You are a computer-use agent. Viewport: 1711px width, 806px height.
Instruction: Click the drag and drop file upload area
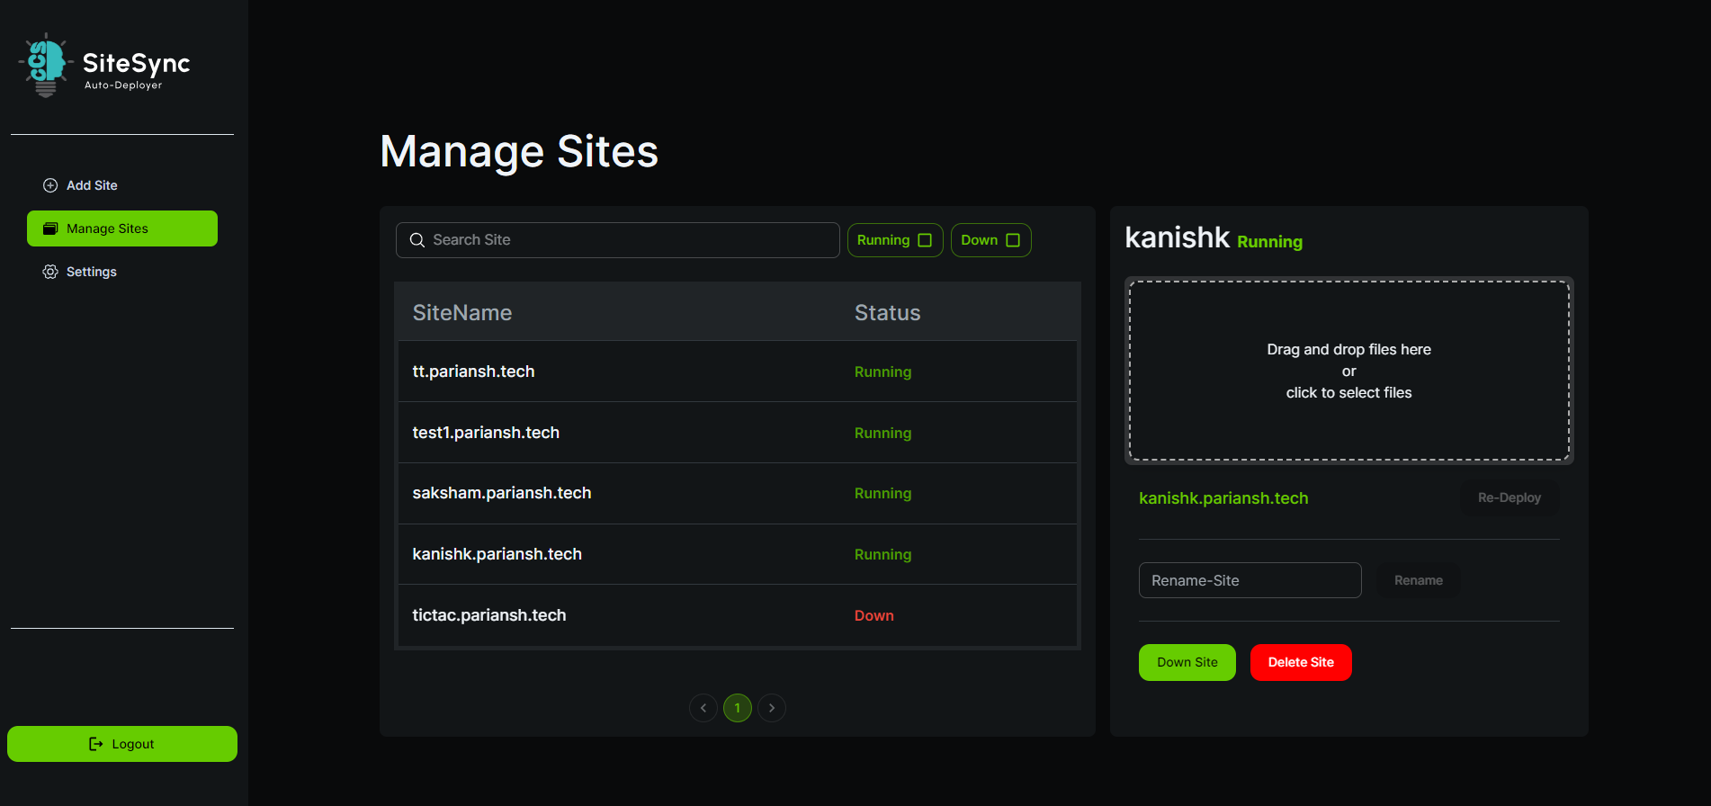coord(1348,371)
